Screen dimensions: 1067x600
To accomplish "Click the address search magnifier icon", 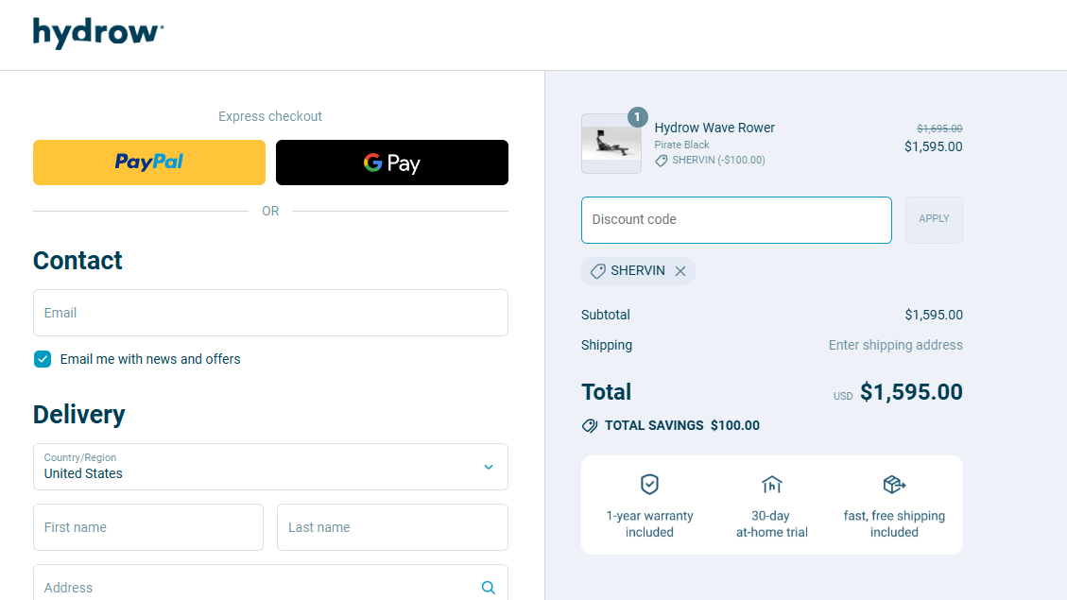I will point(489,587).
